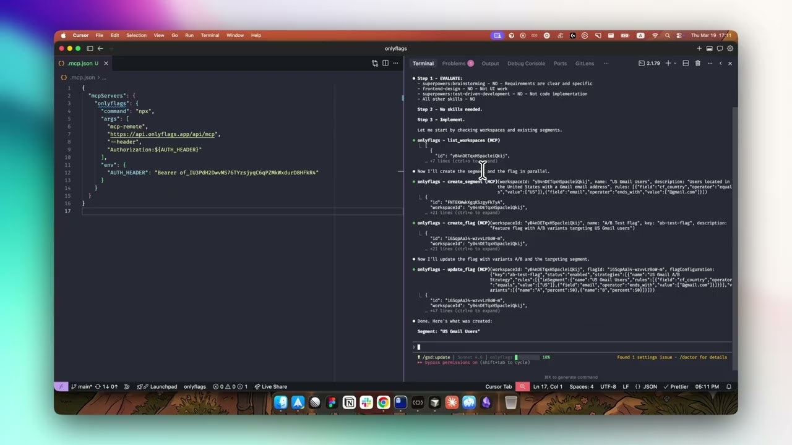Open Slack in the Dock
This screenshot has width=792, height=445.
(366, 402)
